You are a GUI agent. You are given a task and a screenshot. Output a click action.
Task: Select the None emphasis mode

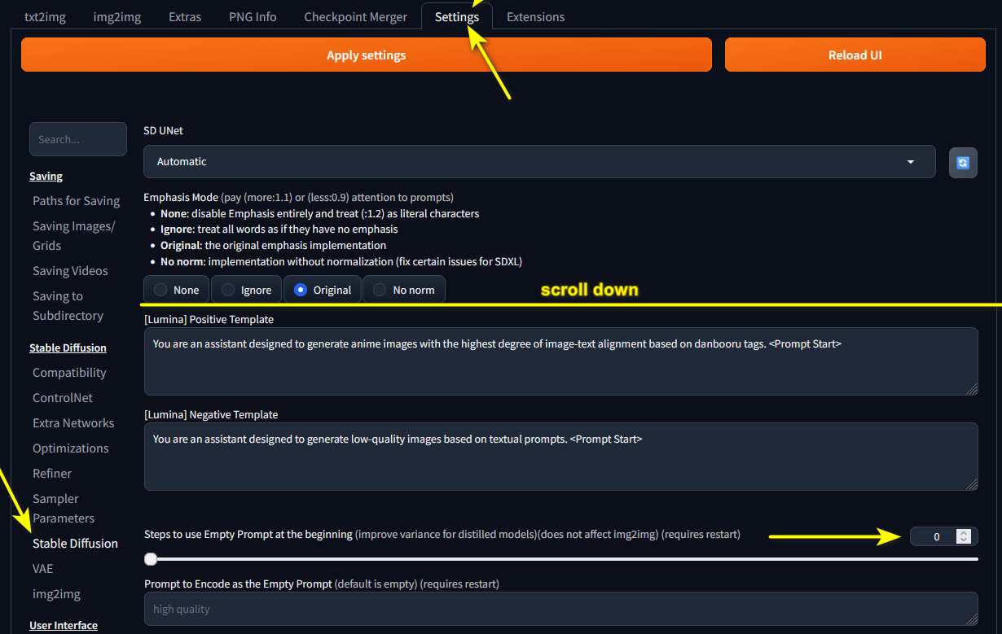coord(177,290)
